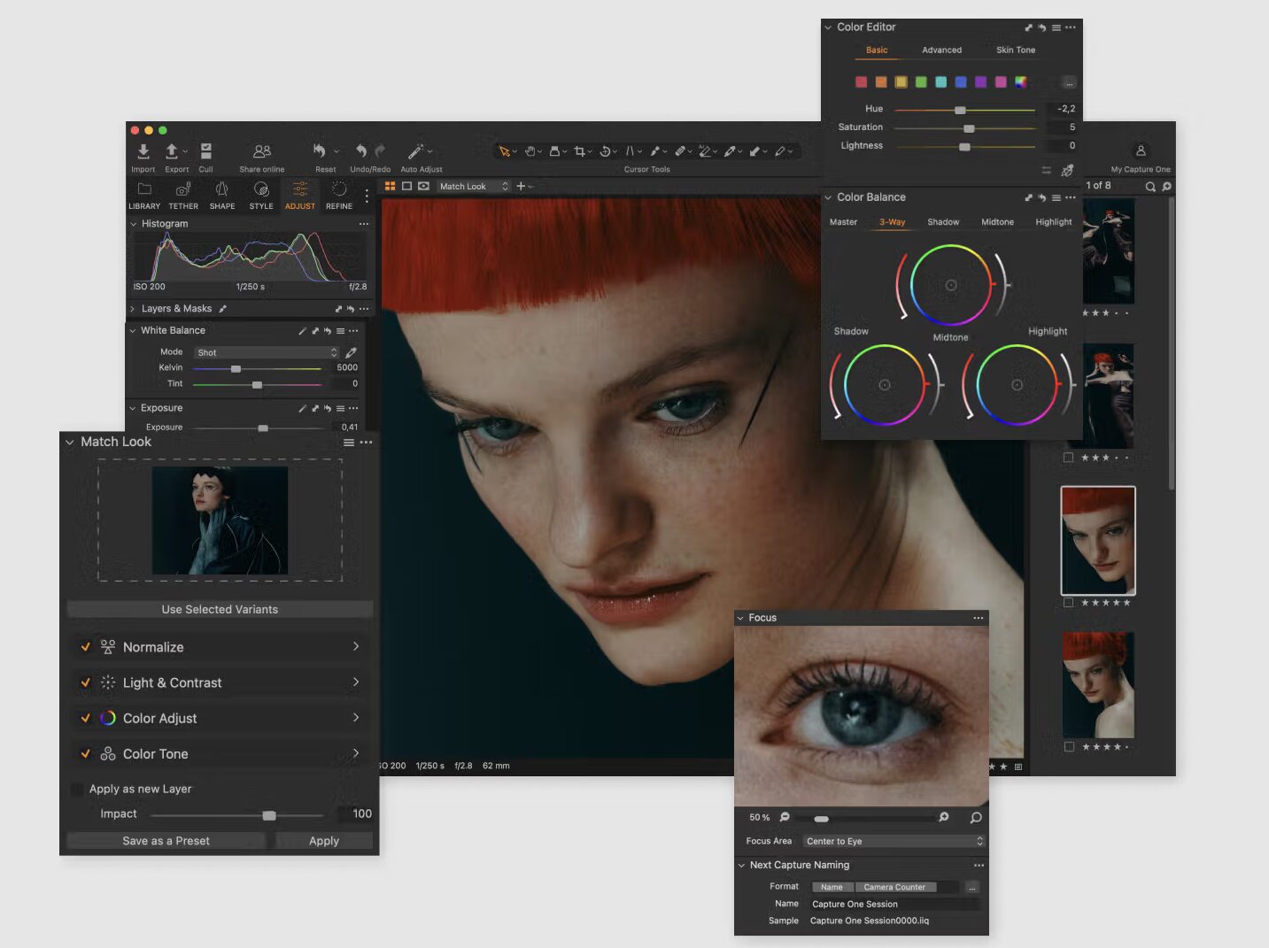
Task: Click the Auto Adjust magic wand
Action: click(x=415, y=152)
